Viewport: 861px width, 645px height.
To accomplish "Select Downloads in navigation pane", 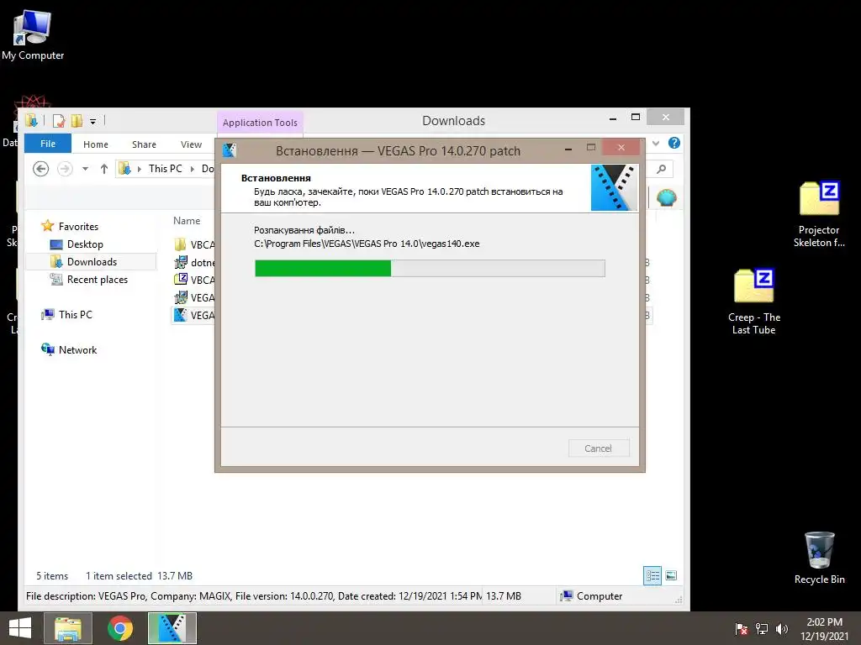I will (91, 262).
